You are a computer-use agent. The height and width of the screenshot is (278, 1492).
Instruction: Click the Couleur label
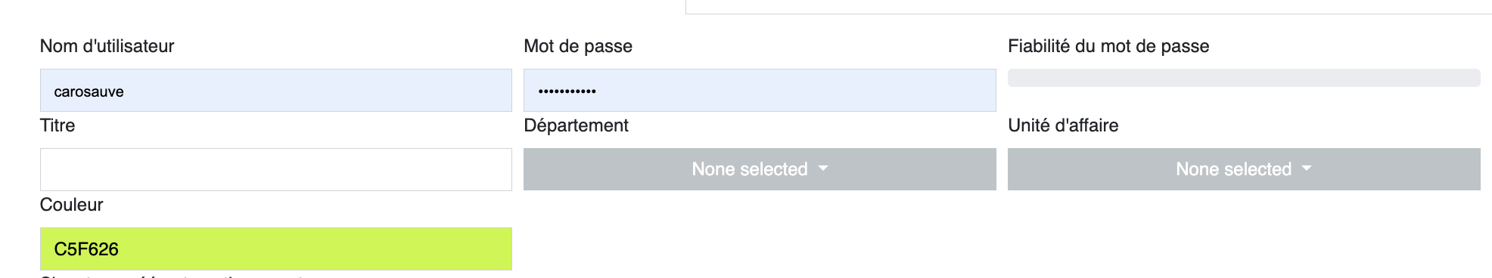[x=71, y=205]
